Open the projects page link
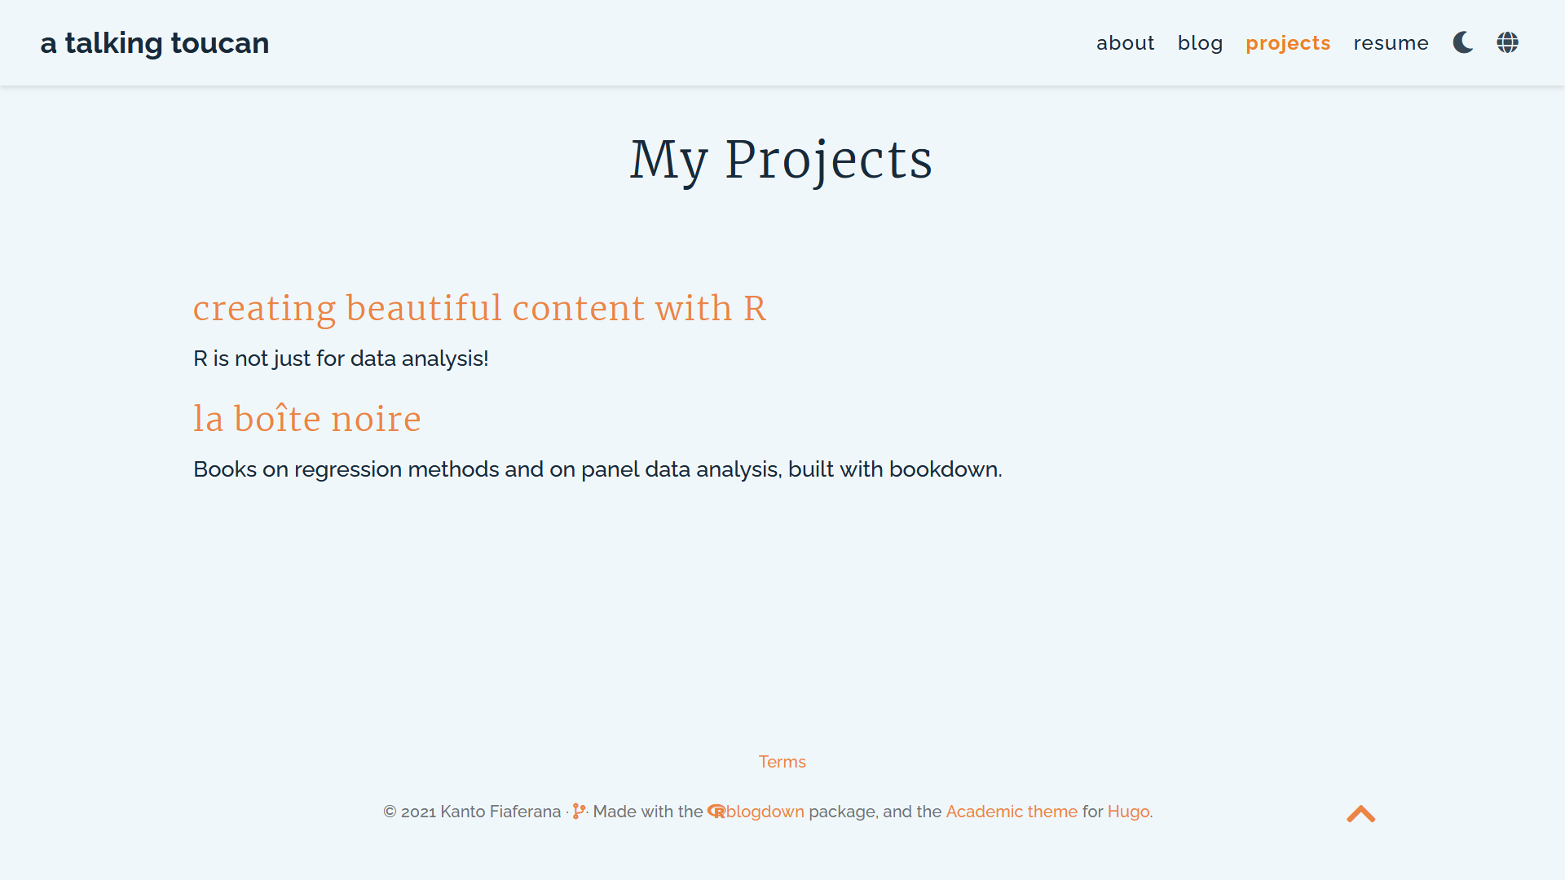The image size is (1565, 880). [x=1288, y=42]
